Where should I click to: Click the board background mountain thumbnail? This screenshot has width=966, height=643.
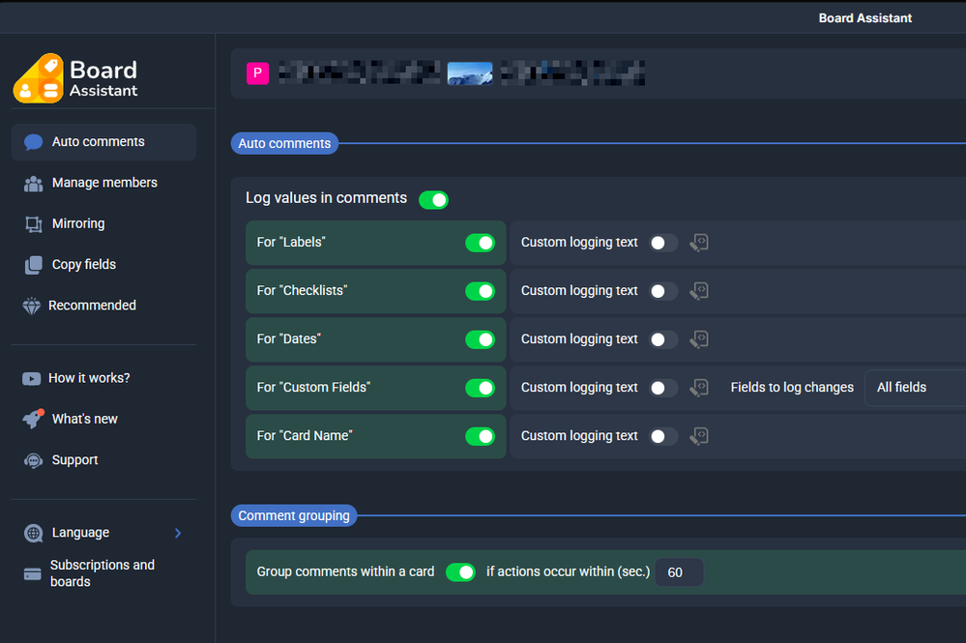tap(469, 73)
